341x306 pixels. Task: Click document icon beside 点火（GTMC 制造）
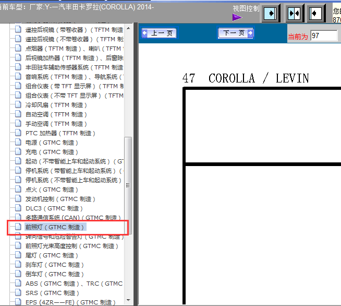tap(18, 189)
